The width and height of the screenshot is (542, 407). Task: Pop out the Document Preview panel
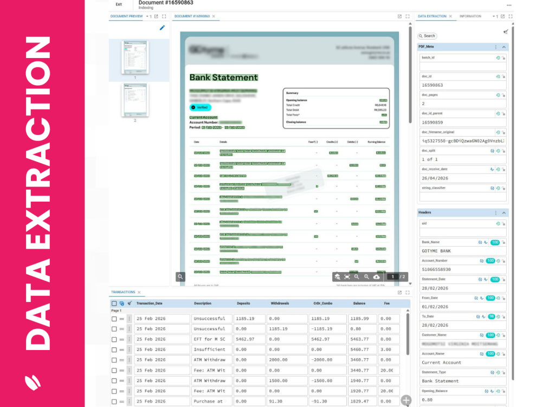pos(156,16)
